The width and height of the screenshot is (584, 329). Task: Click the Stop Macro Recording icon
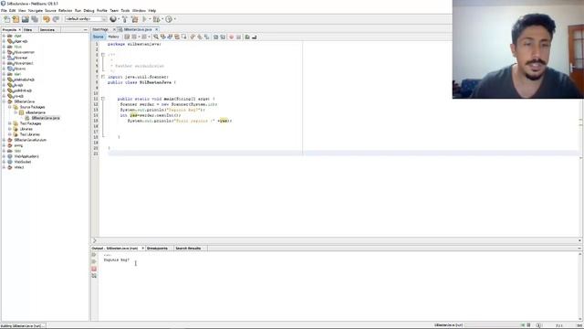tap(239, 37)
